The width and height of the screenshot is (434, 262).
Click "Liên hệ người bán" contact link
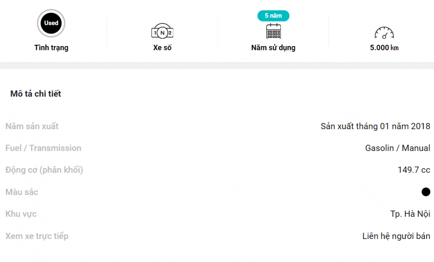click(x=396, y=236)
